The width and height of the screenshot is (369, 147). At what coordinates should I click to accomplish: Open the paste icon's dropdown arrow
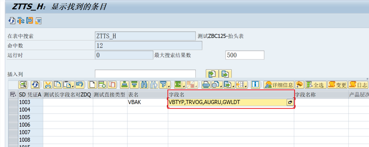(73, 86)
